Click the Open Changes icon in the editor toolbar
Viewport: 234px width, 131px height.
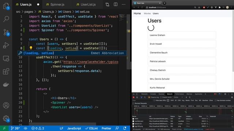coord(107,4)
